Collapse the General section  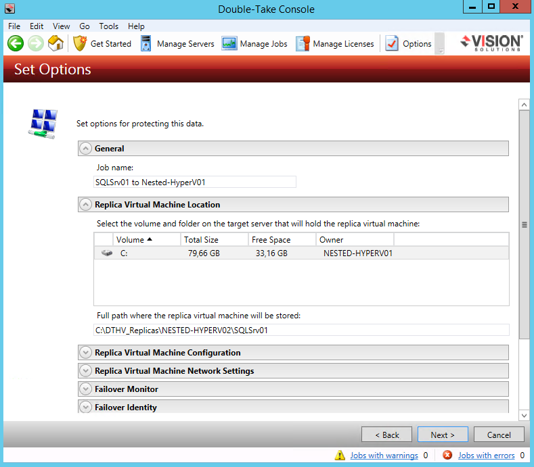point(85,149)
